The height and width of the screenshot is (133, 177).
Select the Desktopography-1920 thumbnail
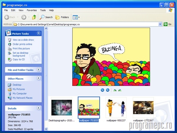pyautogui.click(x=62, y=108)
